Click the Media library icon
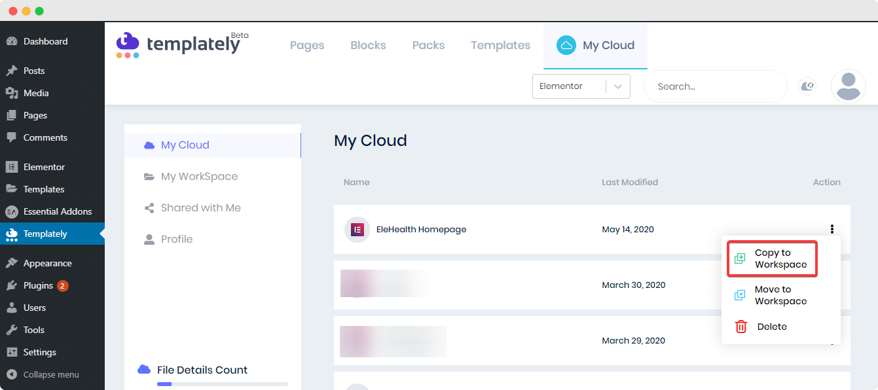The height and width of the screenshot is (390, 878). (12, 93)
